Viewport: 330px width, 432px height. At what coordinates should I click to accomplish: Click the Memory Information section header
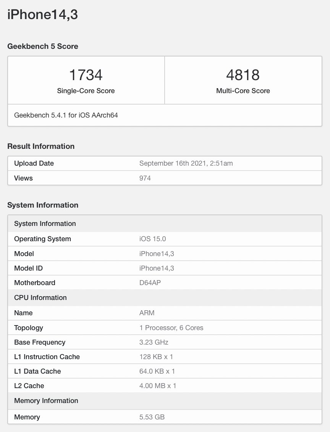point(165,401)
